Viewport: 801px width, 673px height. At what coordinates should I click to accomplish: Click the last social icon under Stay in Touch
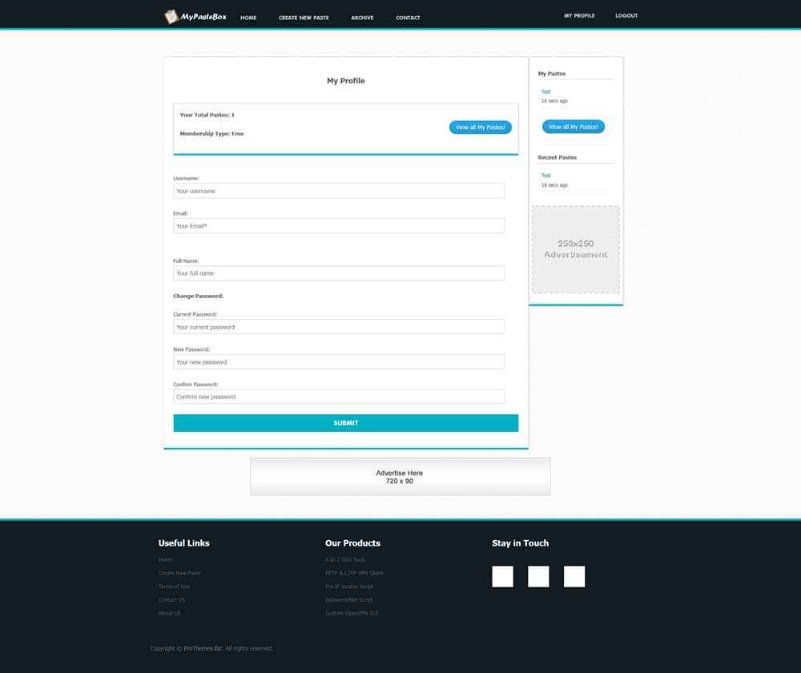[x=574, y=576]
